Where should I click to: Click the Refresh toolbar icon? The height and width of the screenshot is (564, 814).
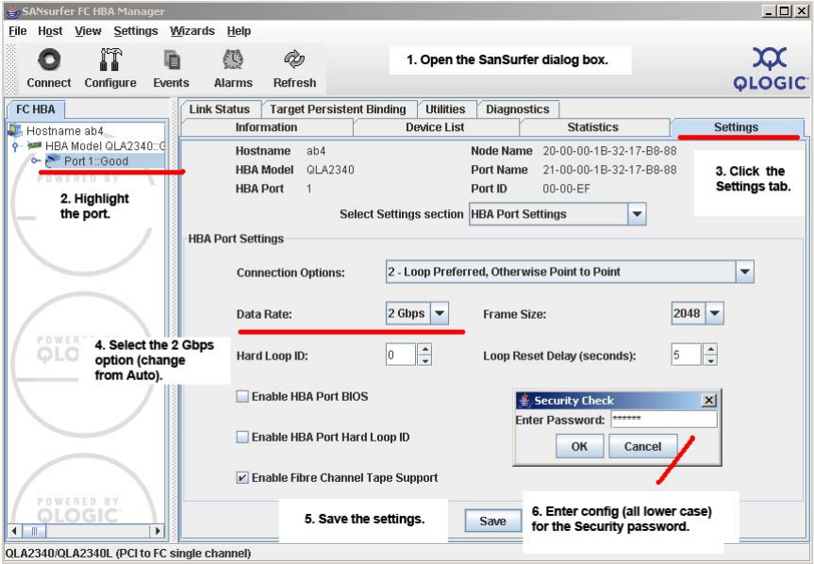coord(294,60)
